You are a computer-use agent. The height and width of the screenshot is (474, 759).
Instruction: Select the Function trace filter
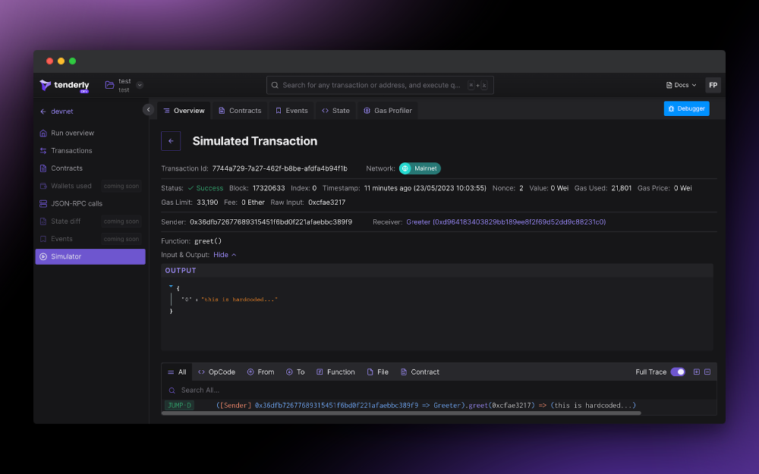[335, 372]
